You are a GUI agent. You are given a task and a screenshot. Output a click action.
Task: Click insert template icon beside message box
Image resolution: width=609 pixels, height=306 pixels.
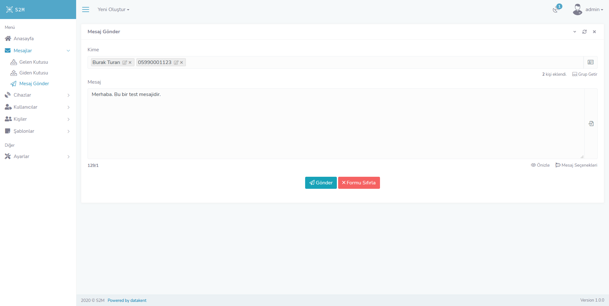click(x=591, y=124)
